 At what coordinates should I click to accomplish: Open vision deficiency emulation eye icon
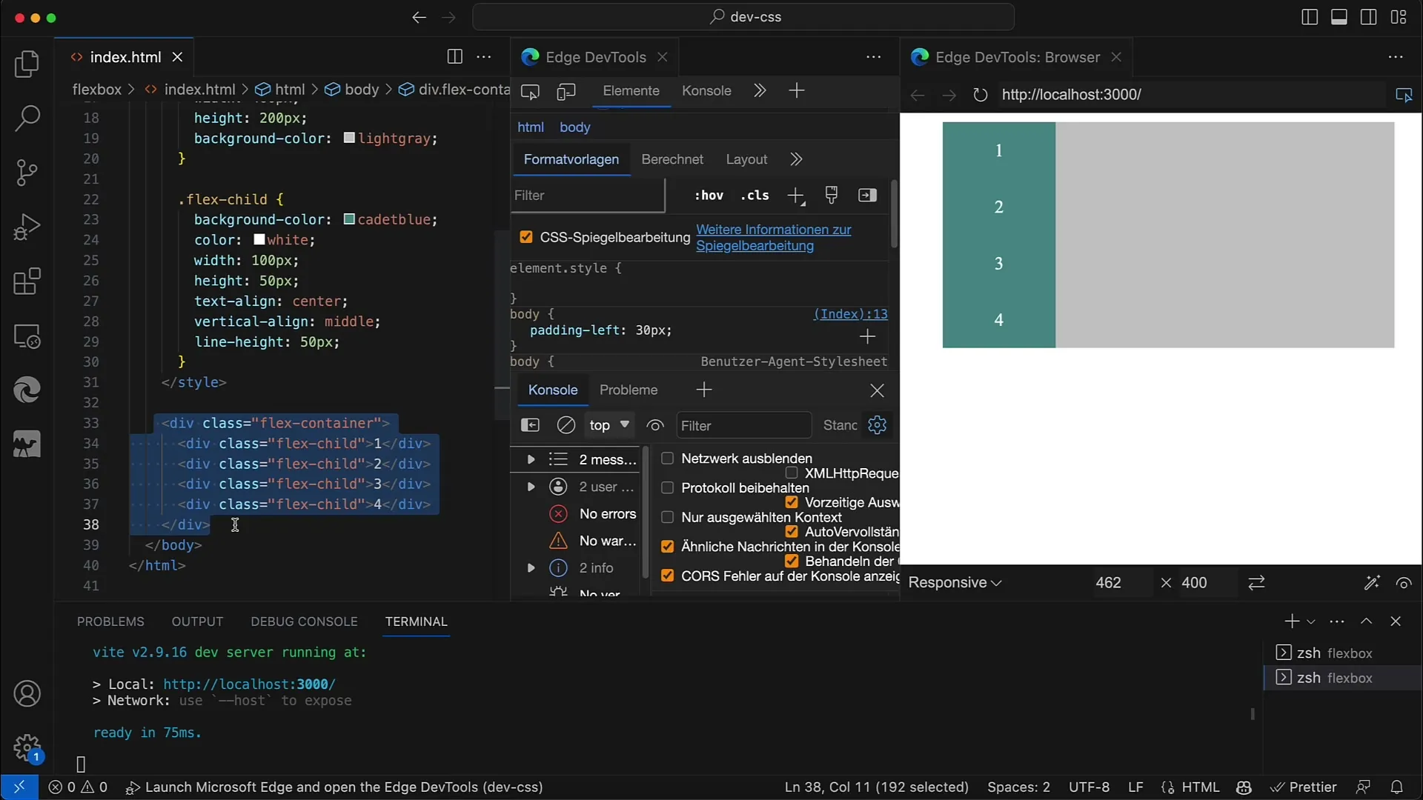pos(1404,583)
